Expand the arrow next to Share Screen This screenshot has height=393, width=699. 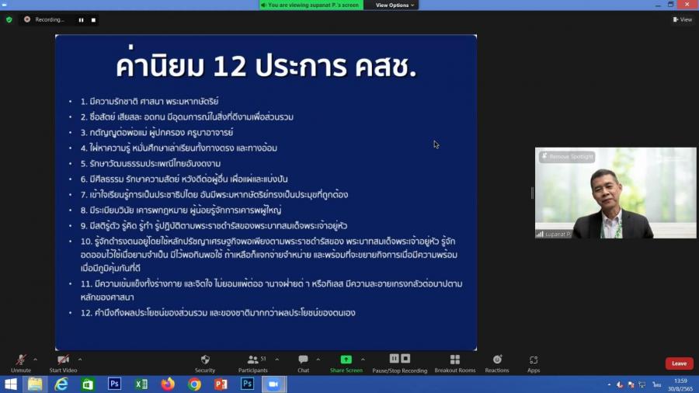point(363,360)
